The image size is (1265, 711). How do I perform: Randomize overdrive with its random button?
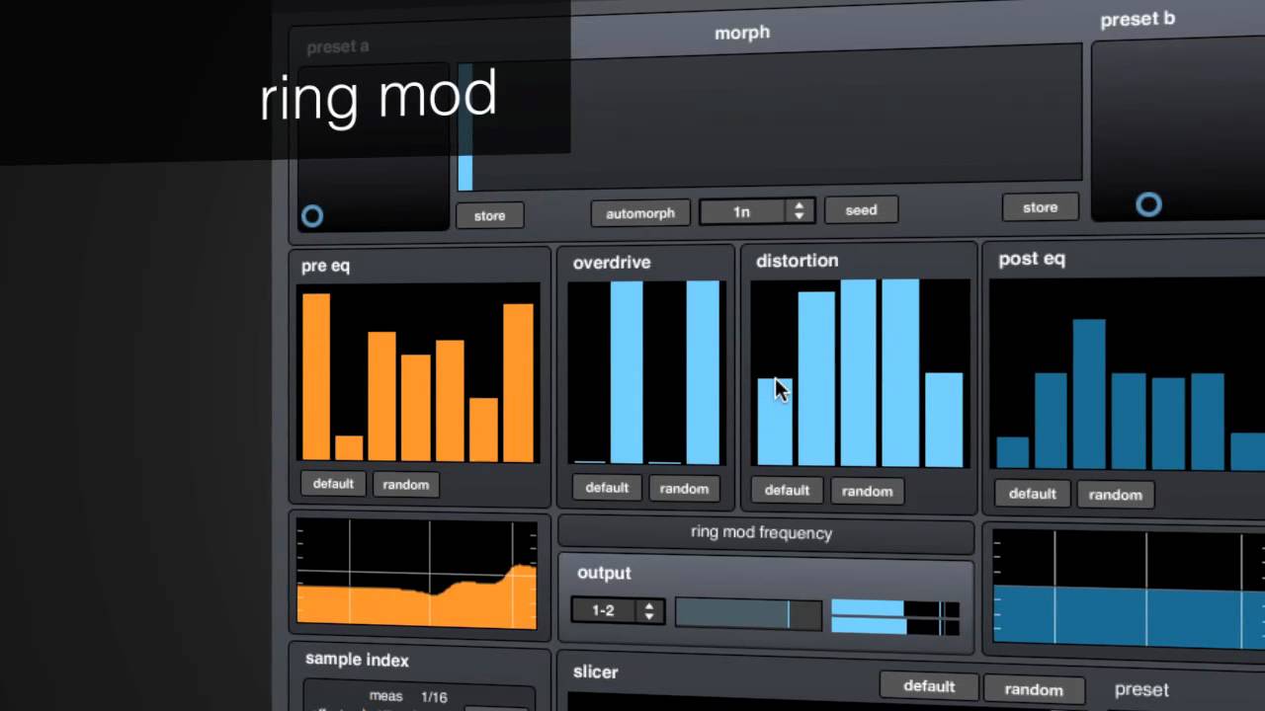(x=684, y=489)
